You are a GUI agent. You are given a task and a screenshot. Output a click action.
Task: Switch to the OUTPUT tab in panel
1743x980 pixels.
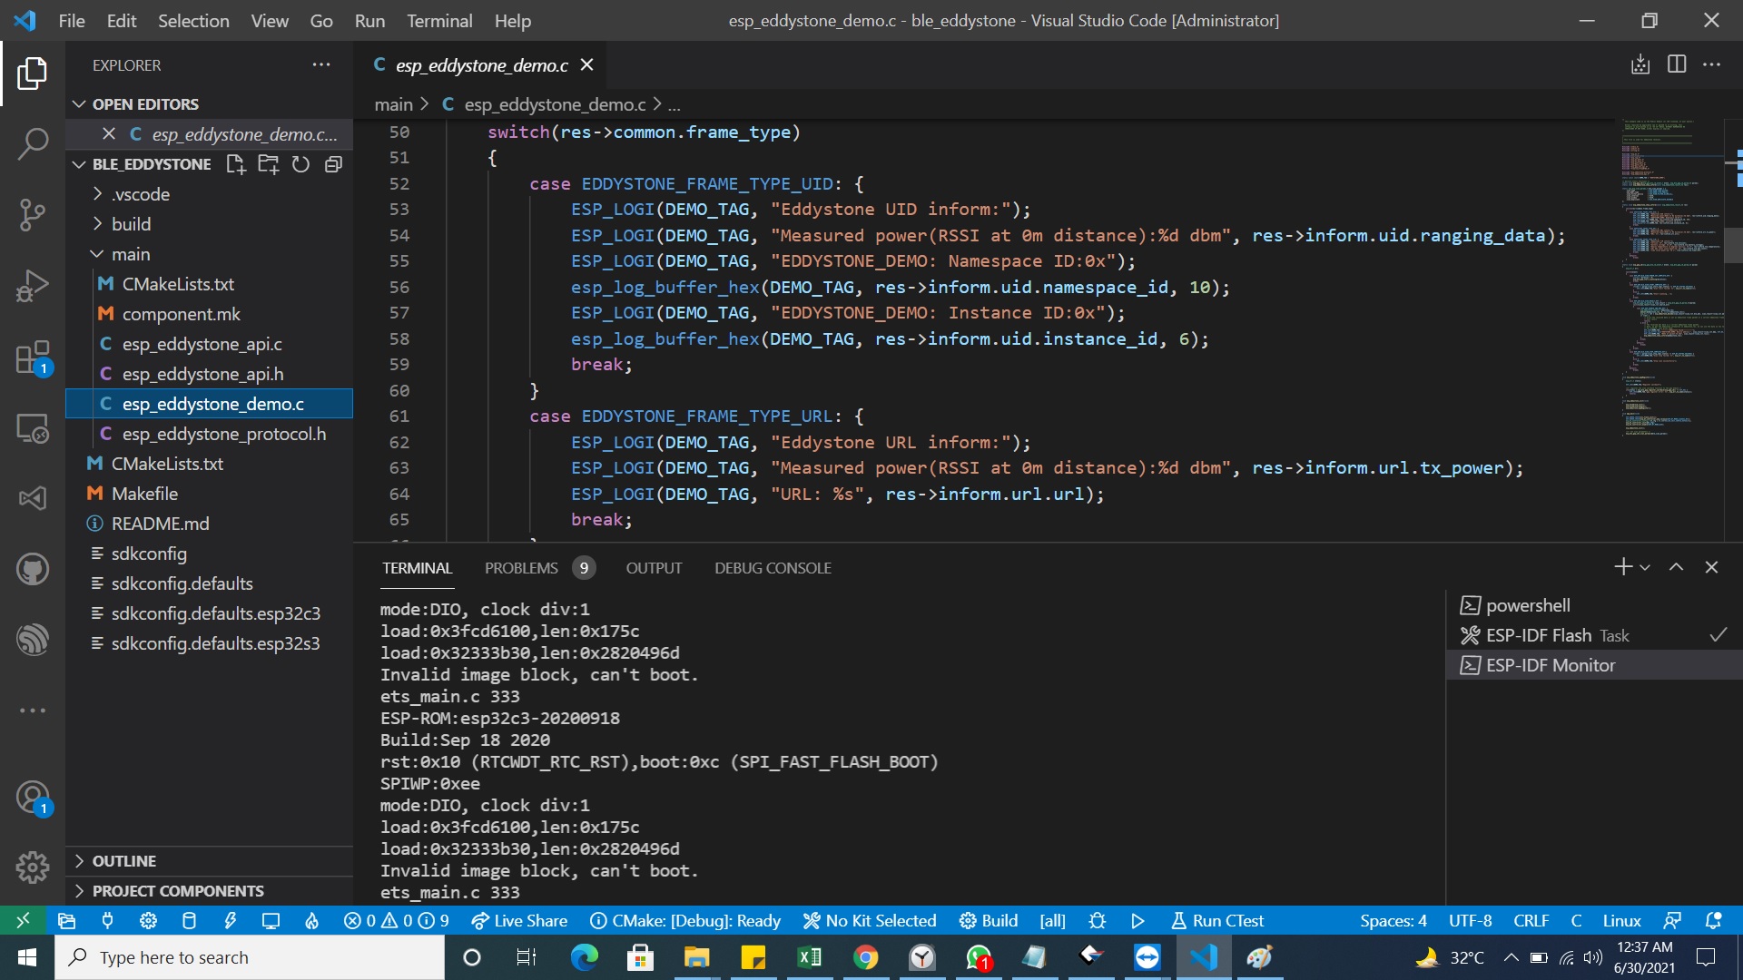tap(654, 566)
